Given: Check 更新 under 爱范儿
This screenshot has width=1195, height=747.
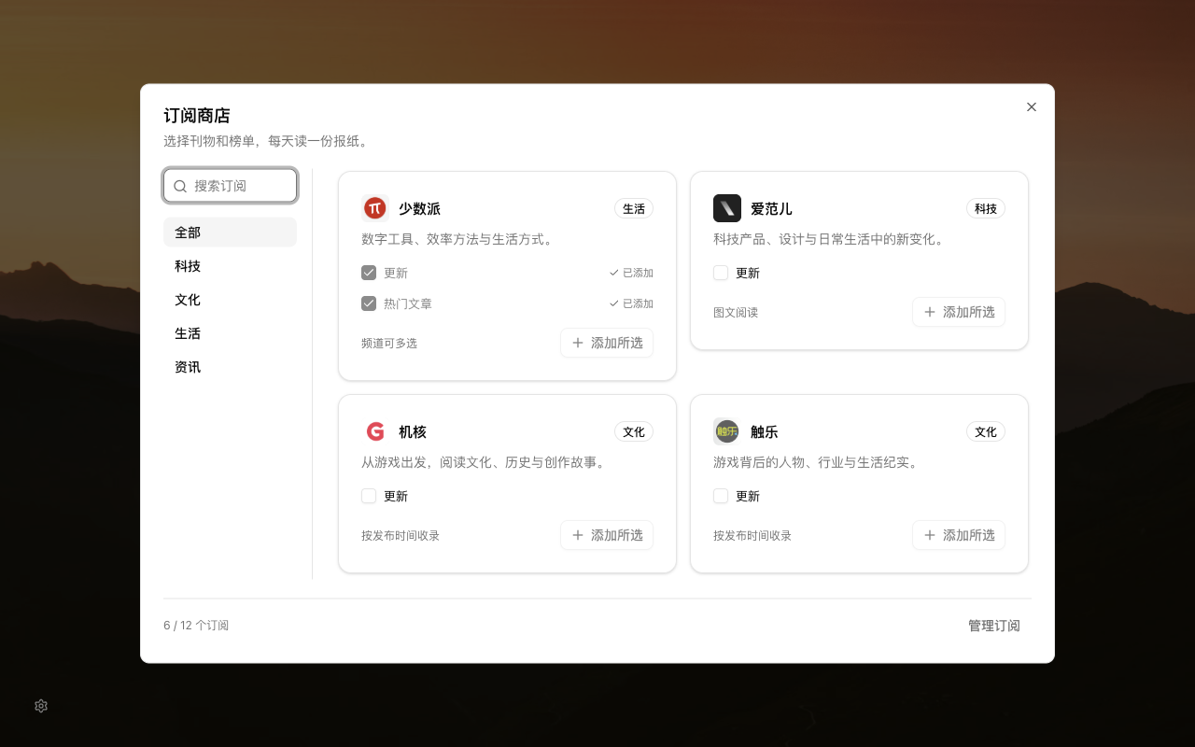Looking at the screenshot, I should (x=721, y=273).
